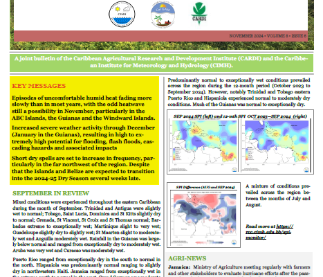The height and width of the screenshot is (277, 323).
Task: Click 'Predominantly normal to exceptionally wet' paragraph
Action: 239,92
